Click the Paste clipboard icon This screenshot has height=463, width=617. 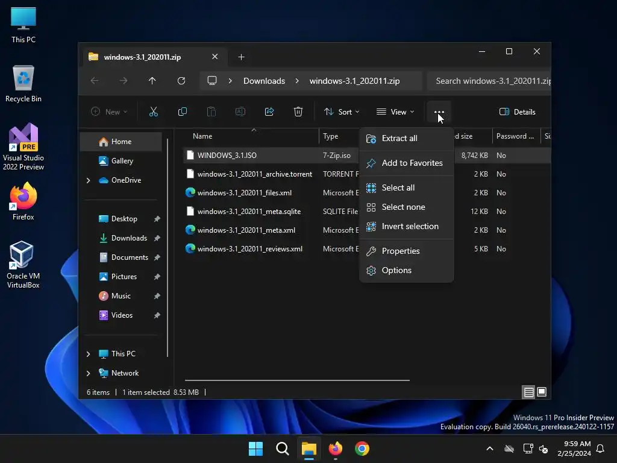(x=211, y=112)
